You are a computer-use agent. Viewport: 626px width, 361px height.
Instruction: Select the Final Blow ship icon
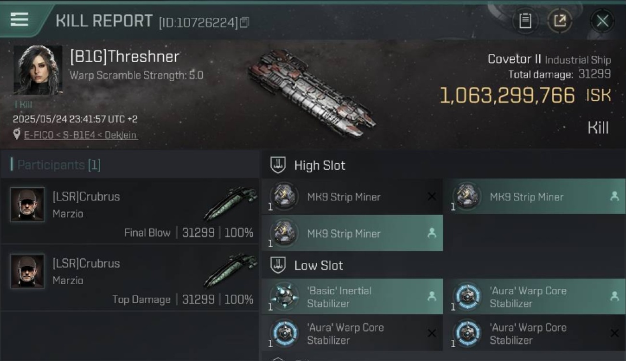230,204
